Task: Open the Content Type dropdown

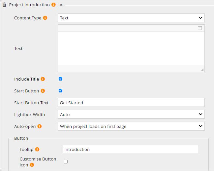Action: pos(131,18)
